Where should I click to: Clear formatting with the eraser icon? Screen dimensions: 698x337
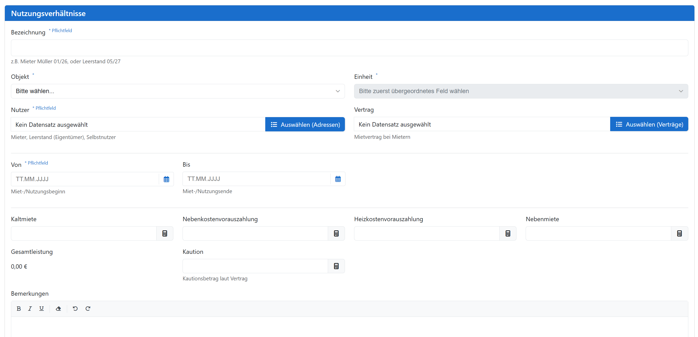[x=58, y=309]
